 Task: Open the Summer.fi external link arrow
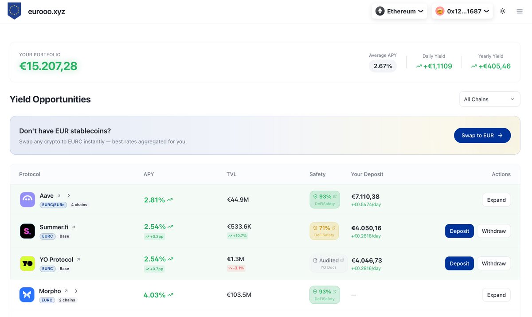74,227
